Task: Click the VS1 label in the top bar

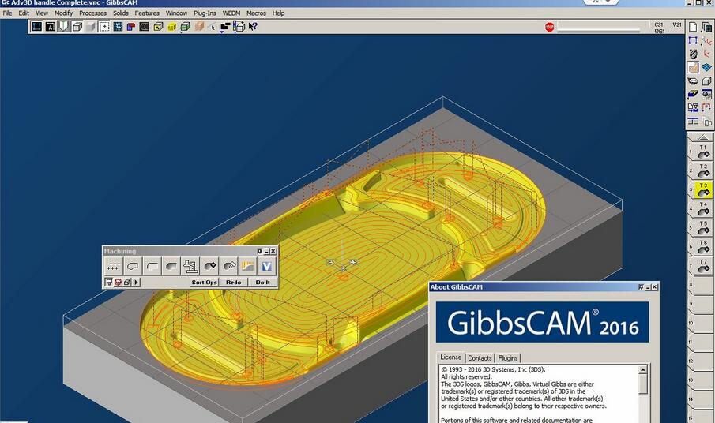Action: coord(677,24)
